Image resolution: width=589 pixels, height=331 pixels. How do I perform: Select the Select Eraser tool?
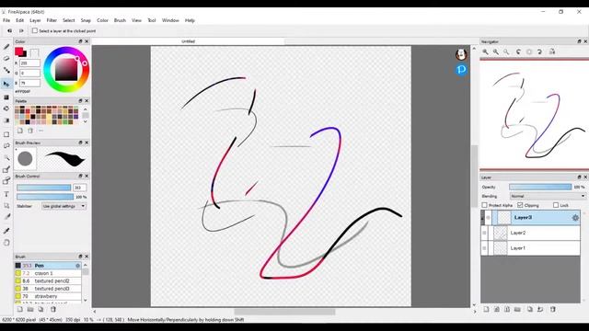pyautogui.click(x=6, y=181)
